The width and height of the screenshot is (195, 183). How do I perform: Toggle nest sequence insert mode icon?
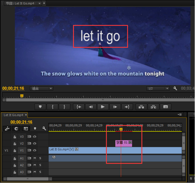coord(7,128)
